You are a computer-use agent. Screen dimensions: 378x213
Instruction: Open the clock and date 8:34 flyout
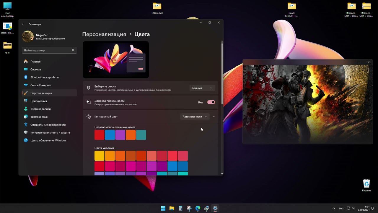(364, 208)
